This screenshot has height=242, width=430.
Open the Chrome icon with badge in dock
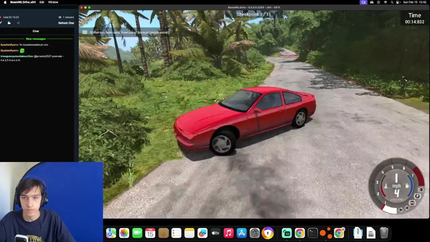tap(339, 233)
